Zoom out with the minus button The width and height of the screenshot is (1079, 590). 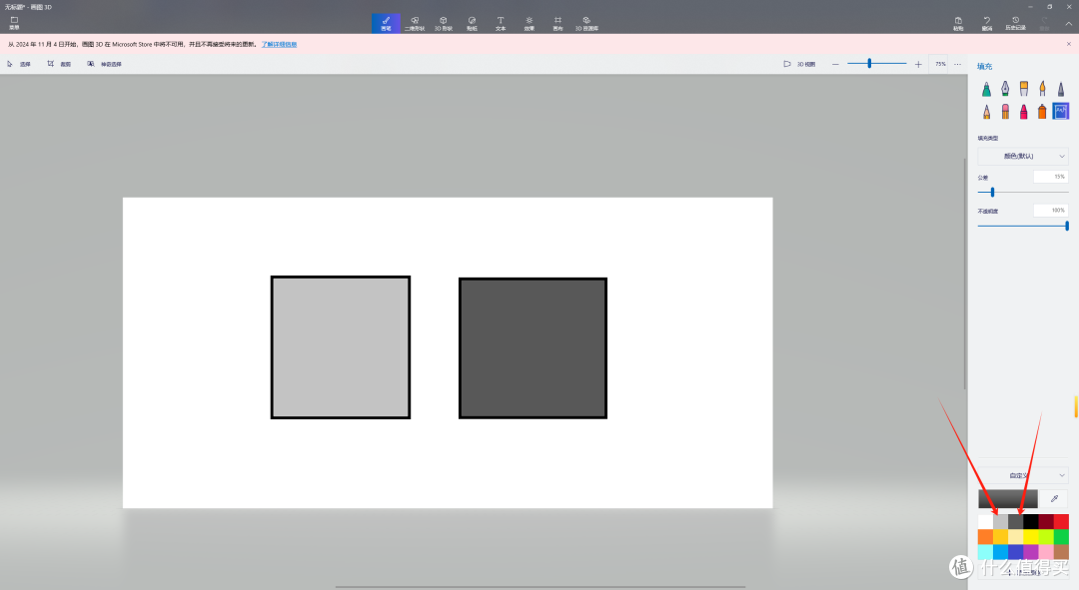click(835, 64)
